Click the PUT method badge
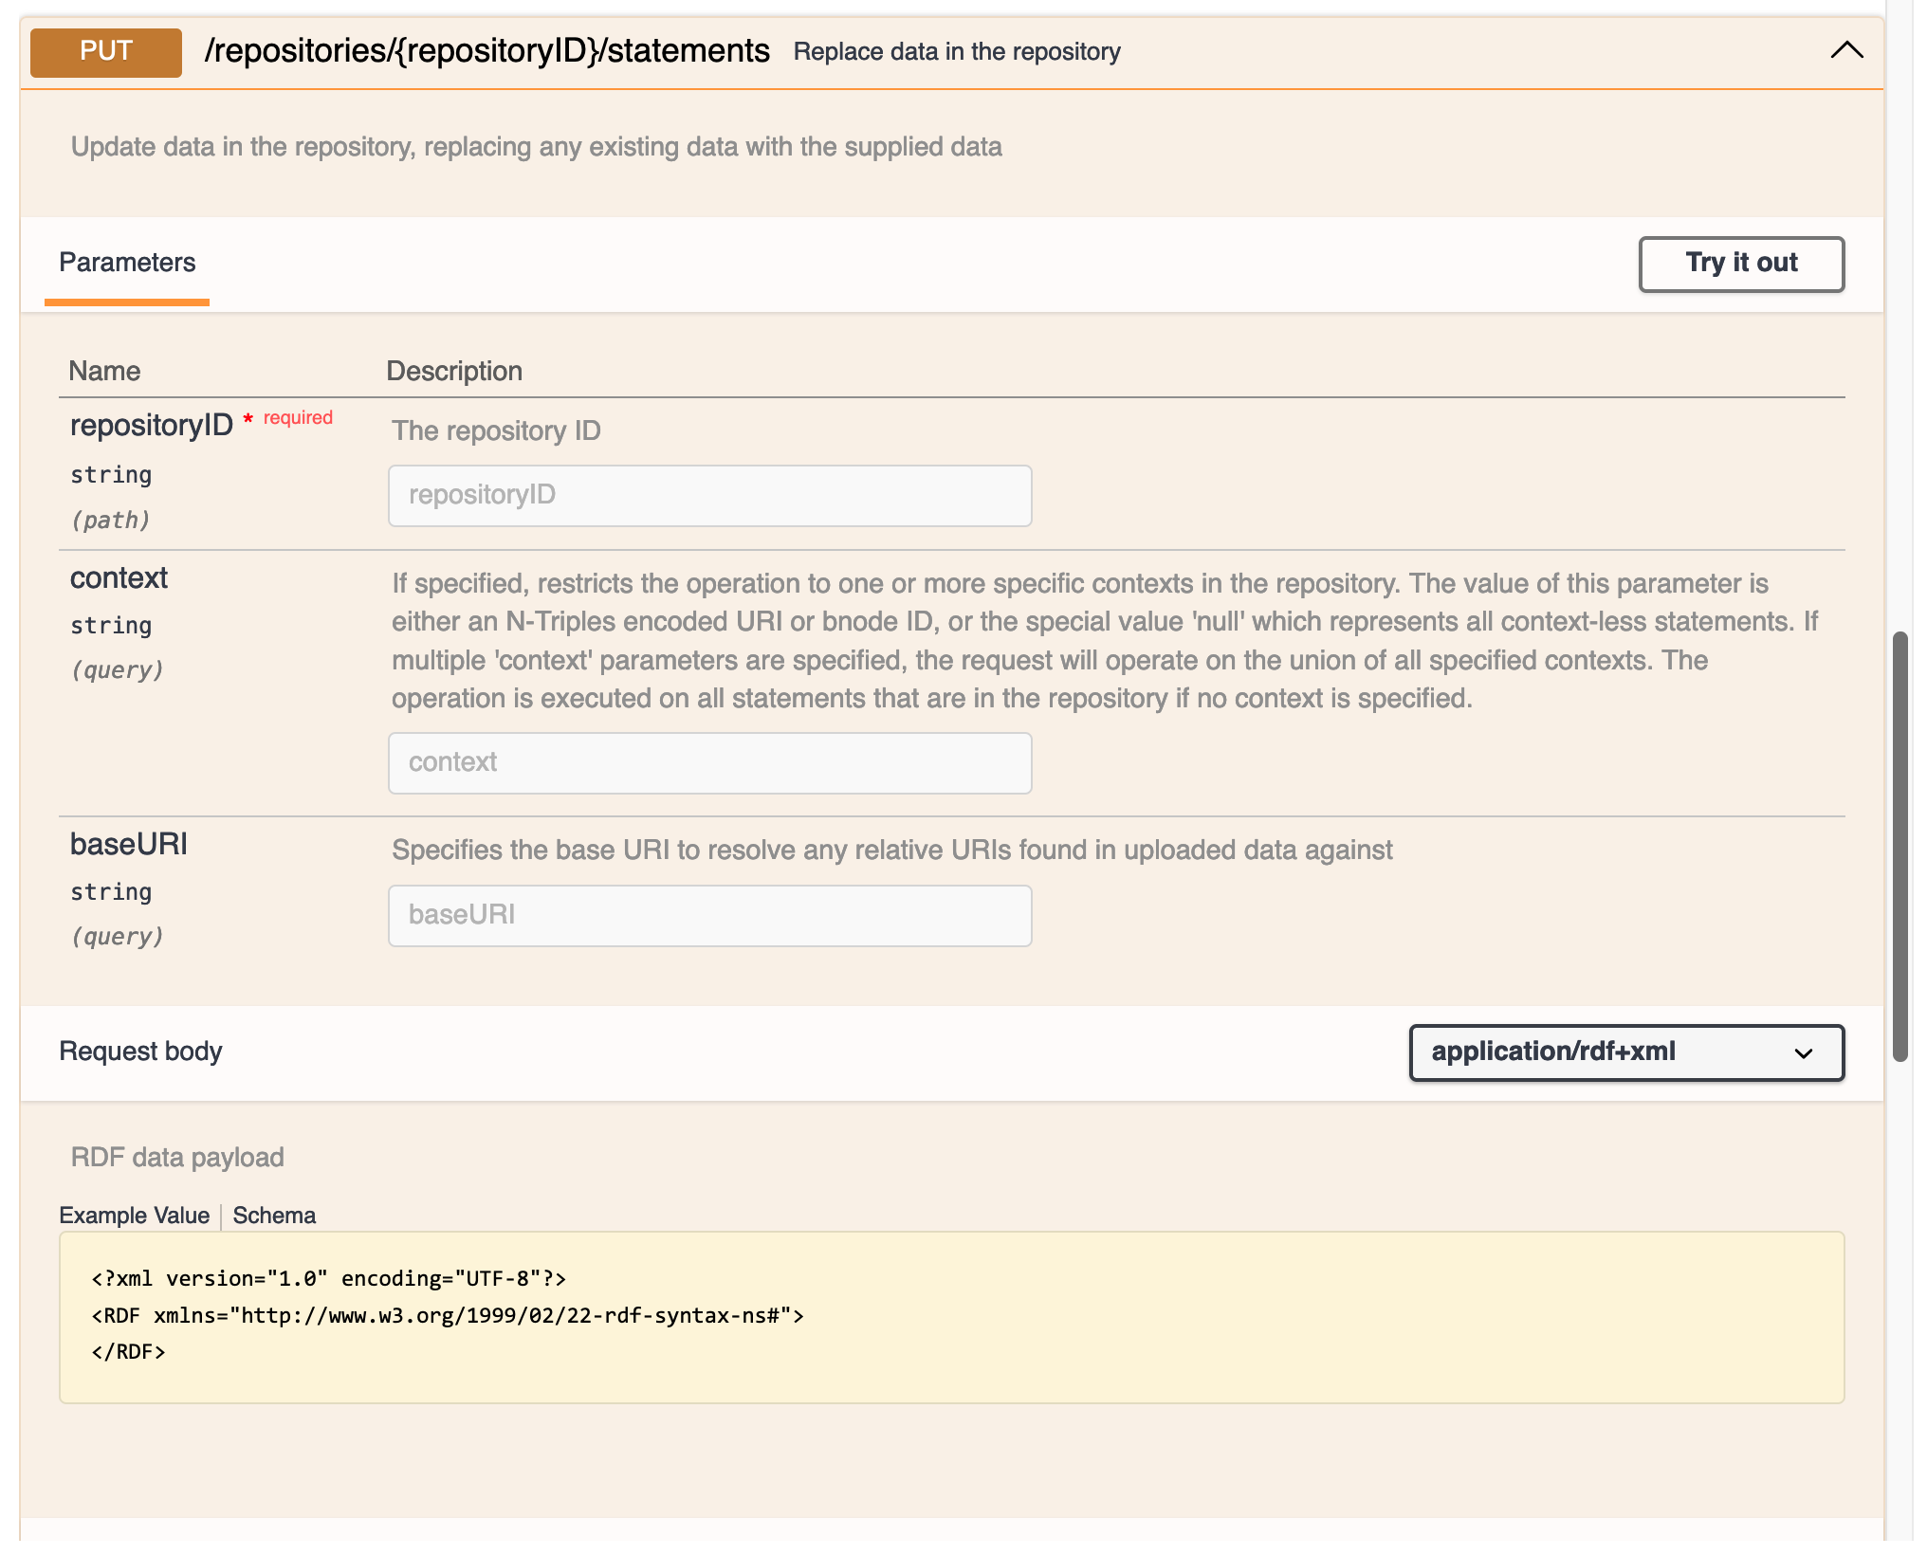Screen dimensions: 1927x1555 tap(106, 52)
